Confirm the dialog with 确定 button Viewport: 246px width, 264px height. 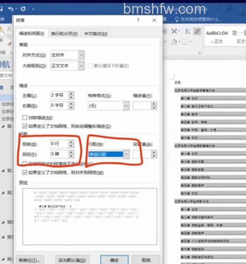pyautogui.click(x=114, y=260)
